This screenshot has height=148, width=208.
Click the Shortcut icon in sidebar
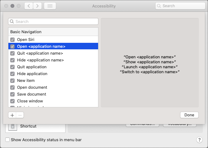point(13,126)
